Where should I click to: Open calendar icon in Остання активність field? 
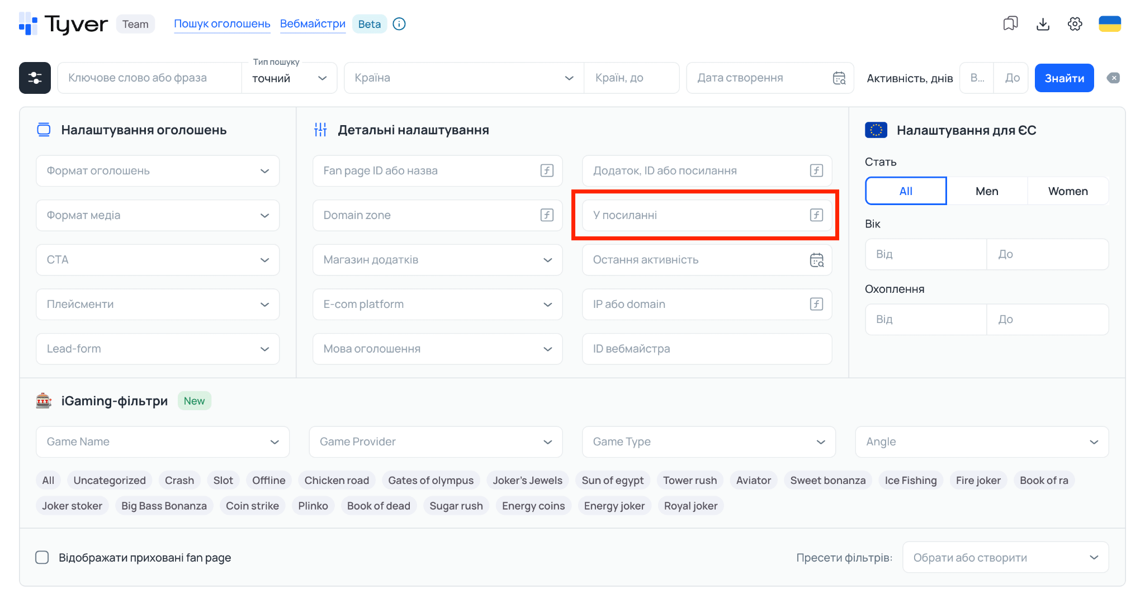pyautogui.click(x=817, y=260)
